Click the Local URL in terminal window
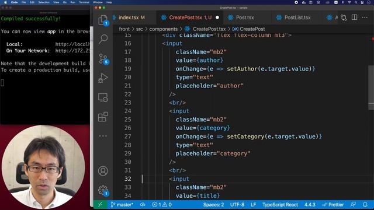 click(x=72, y=44)
